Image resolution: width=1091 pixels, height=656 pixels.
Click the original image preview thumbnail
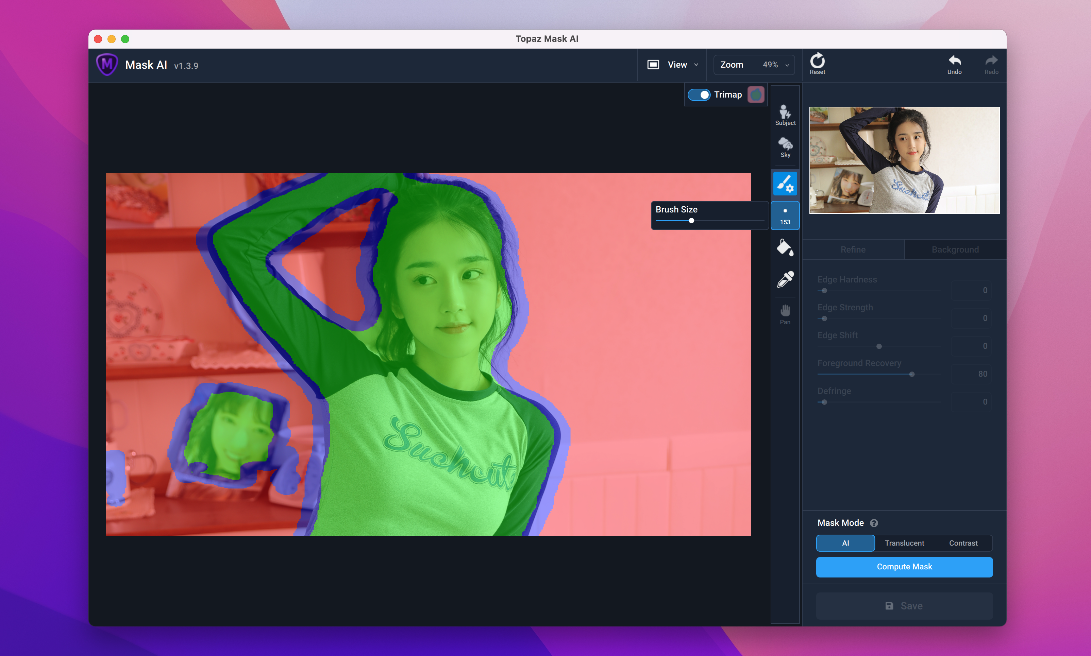click(904, 160)
